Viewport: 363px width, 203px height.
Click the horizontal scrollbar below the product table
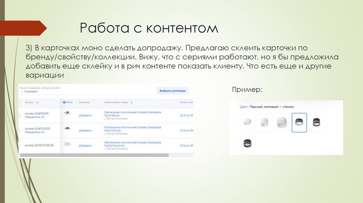point(94,155)
